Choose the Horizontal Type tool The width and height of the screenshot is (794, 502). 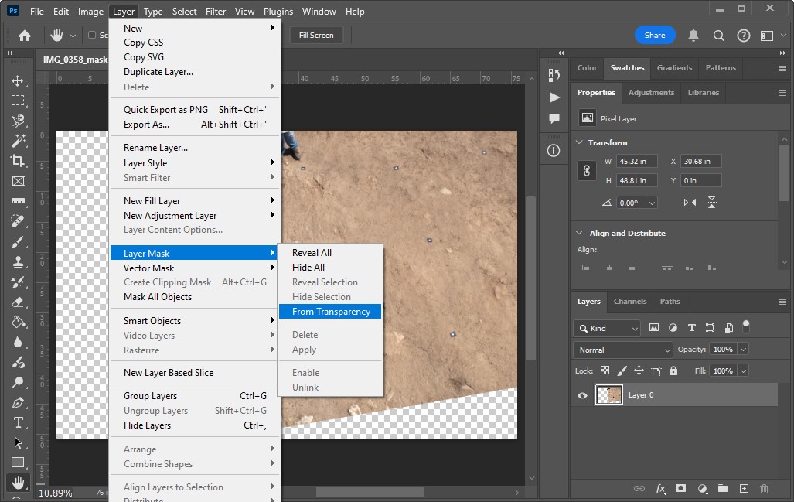pos(18,422)
